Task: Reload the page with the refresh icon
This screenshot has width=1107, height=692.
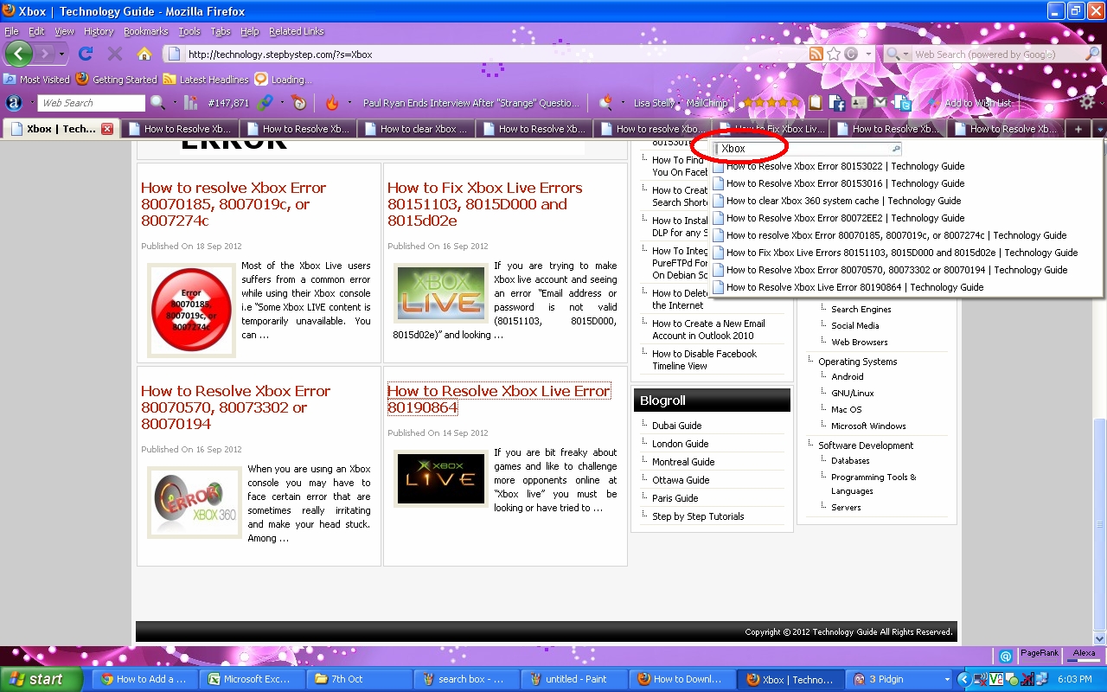Action: [x=84, y=53]
